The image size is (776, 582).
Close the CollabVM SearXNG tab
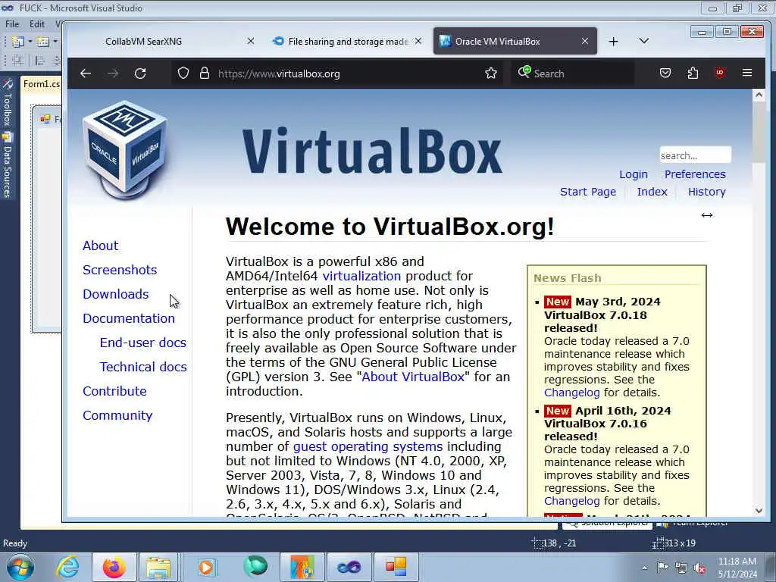250,41
